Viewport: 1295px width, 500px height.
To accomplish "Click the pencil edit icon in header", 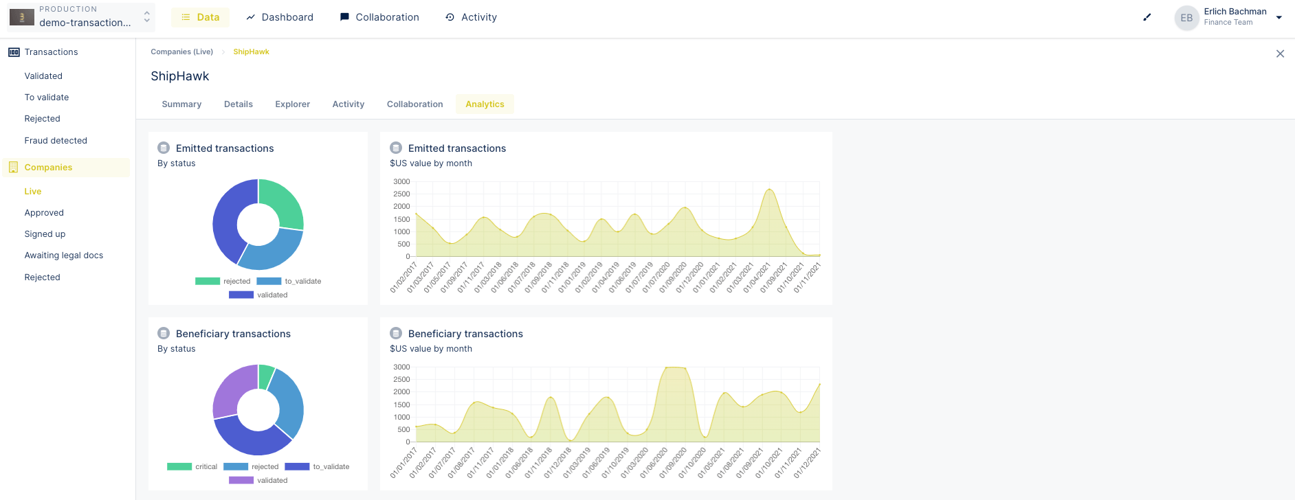I will point(1147,17).
